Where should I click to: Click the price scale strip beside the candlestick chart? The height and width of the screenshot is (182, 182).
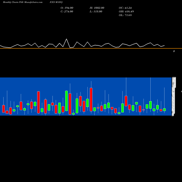174,96
